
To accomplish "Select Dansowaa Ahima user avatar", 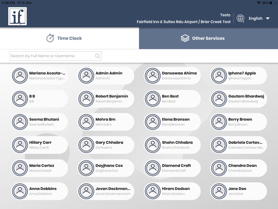I will (153, 76).
